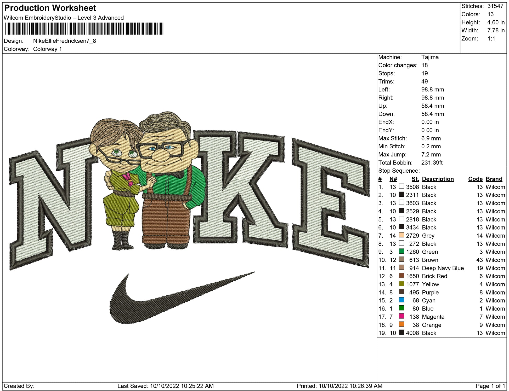Click the Description column header
The image size is (509, 391).
click(438, 179)
